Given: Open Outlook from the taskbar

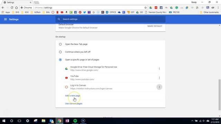Looking at the screenshot, I should click(51, 121).
